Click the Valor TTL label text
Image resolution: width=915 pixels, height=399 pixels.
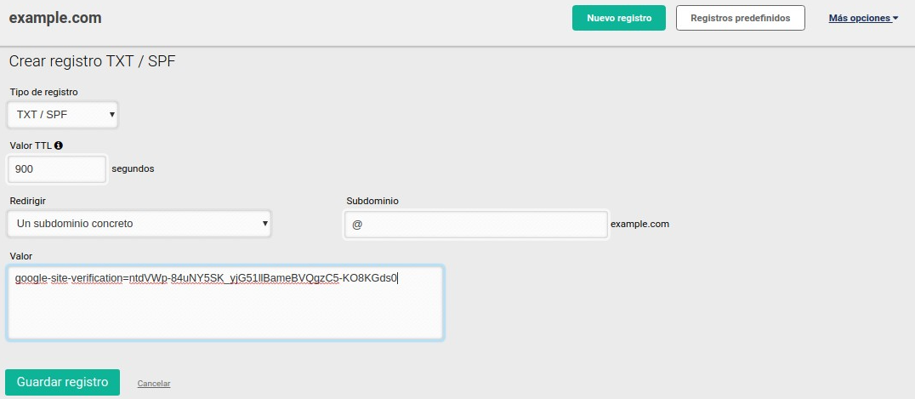point(31,145)
